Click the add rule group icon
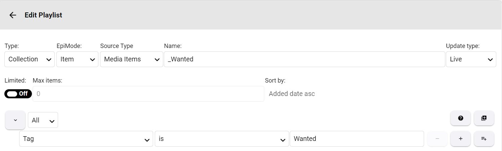Screen dimensions: 502x151 pyautogui.click(x=484, y=118)
